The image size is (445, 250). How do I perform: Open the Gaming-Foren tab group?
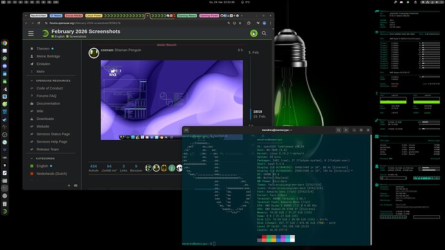[209, 15]
